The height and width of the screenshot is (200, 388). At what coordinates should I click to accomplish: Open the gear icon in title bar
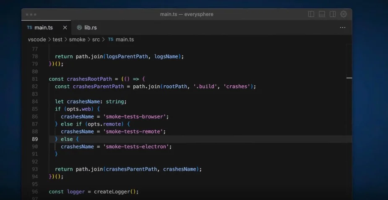point(344,14)
